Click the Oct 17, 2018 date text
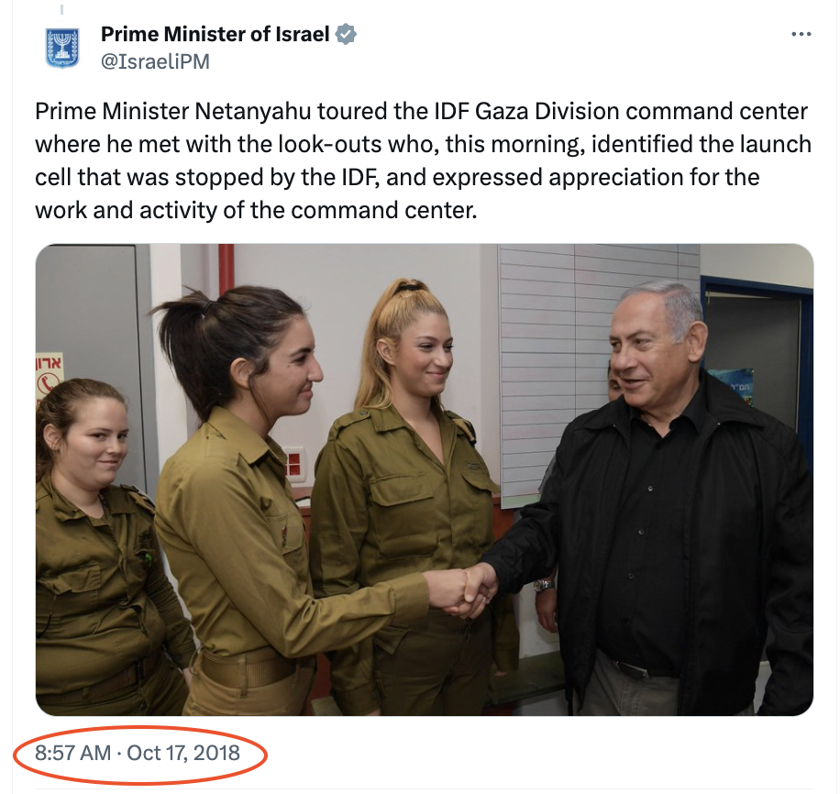Image resolution: width=840 pixels, height=794 pixels. [183, 753]
